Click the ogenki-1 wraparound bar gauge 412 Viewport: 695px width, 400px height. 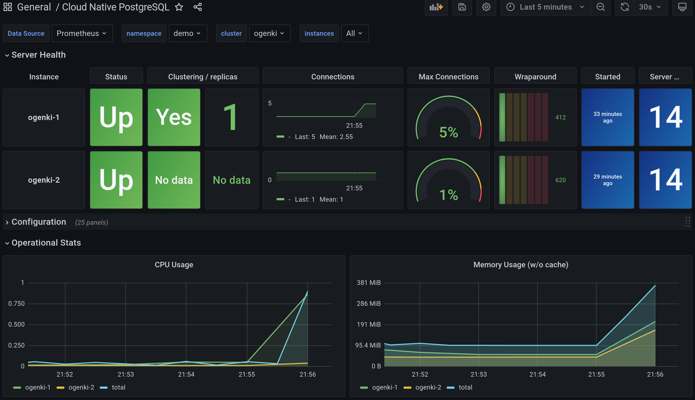(x=535, y=117)
